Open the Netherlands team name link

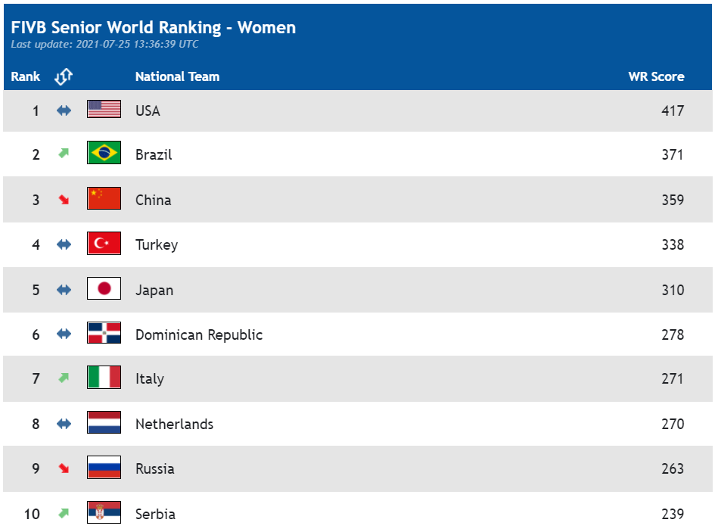coord(175,424)
